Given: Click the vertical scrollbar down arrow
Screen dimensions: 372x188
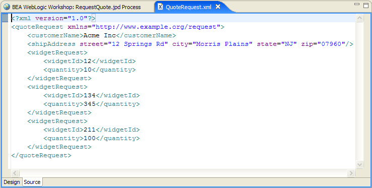Looking at the screenshot, I should pyautogui.click(x=359, y=164).
